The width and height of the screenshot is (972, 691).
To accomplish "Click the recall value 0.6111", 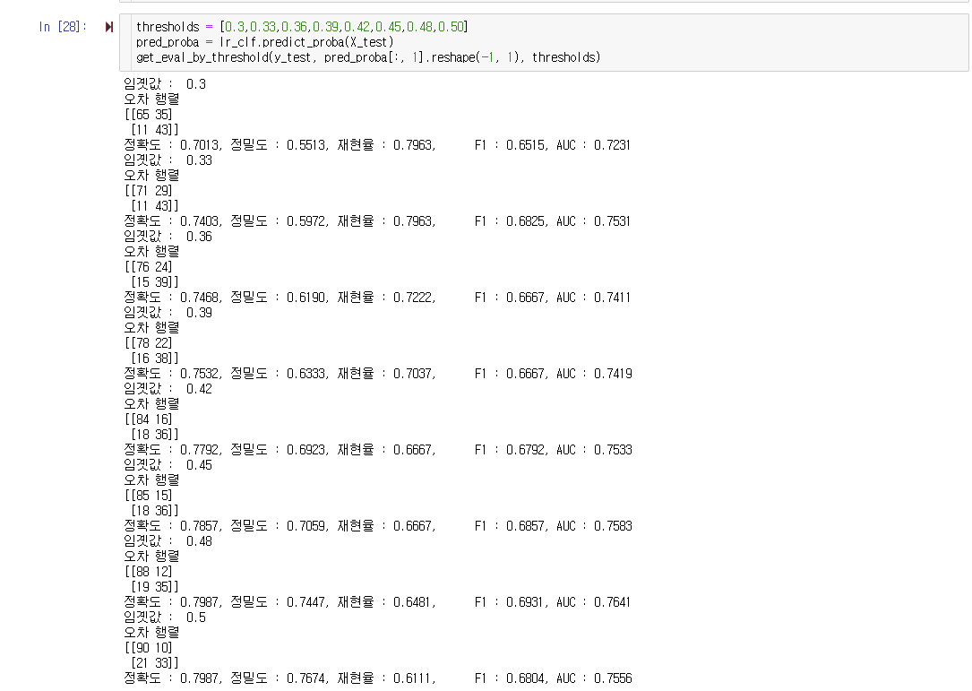I will 413,678.
